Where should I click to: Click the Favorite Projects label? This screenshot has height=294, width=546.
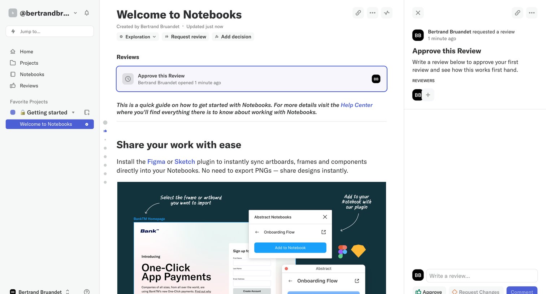click(29, 102)
